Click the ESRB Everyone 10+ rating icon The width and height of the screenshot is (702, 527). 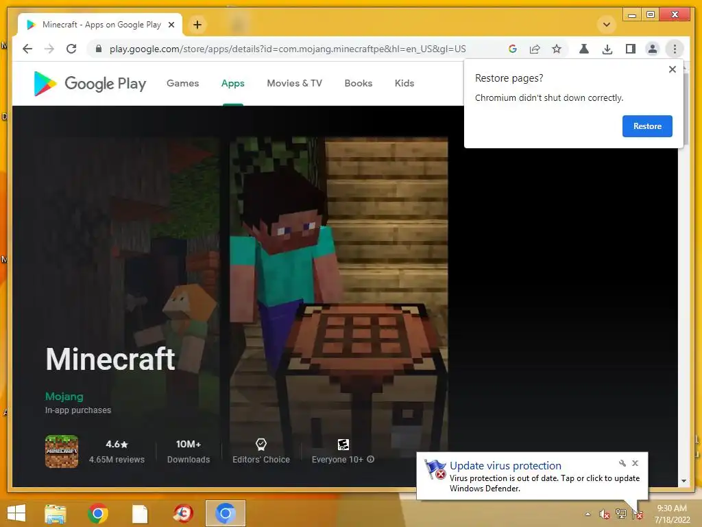coord(343,444)
